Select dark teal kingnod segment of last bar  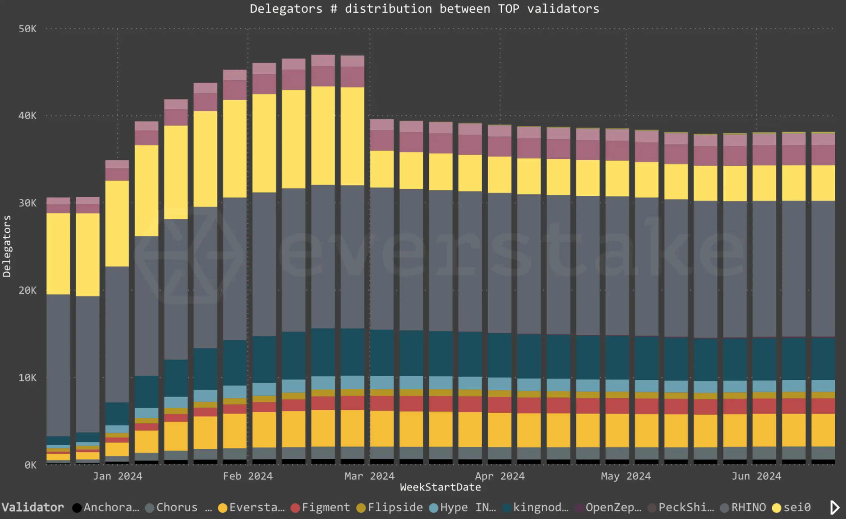pos(823,359)
